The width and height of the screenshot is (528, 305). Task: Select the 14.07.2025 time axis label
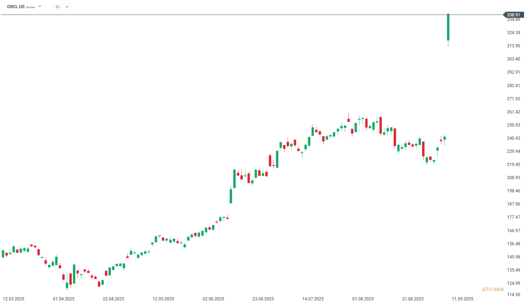click(x=313, y=299)
